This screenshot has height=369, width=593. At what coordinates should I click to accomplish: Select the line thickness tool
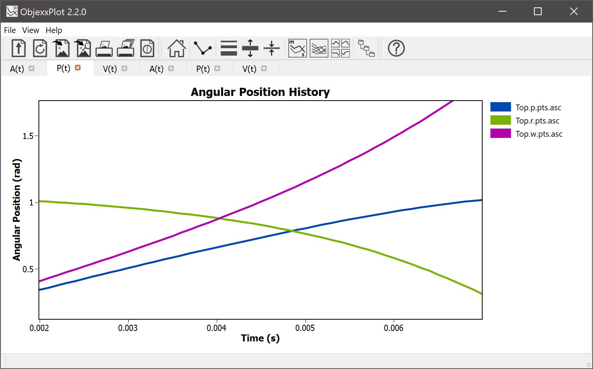pos(228,48)
